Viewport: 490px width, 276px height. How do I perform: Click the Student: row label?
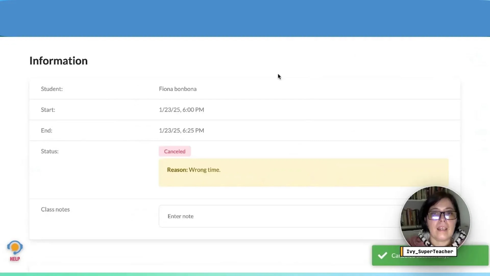pos(52,89)
